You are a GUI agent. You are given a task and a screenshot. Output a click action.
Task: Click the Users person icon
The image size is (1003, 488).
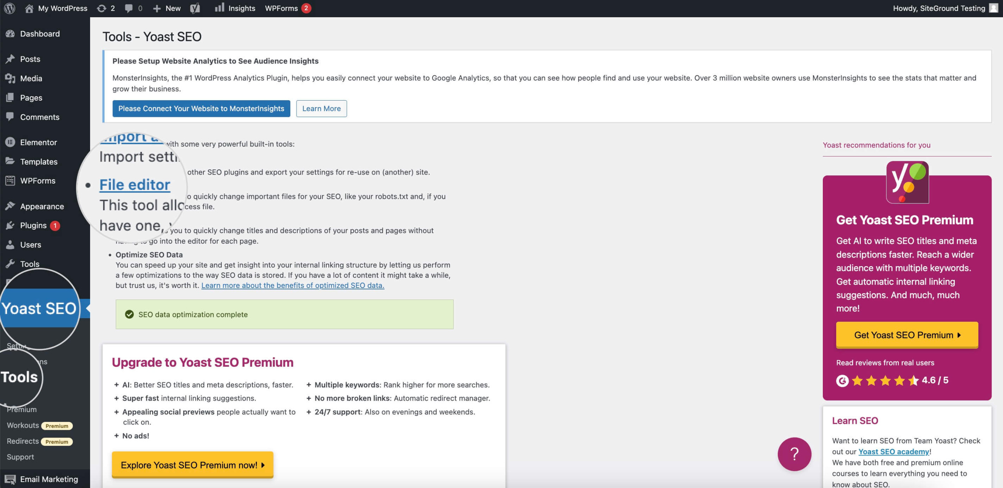click(x=10, y=245)
